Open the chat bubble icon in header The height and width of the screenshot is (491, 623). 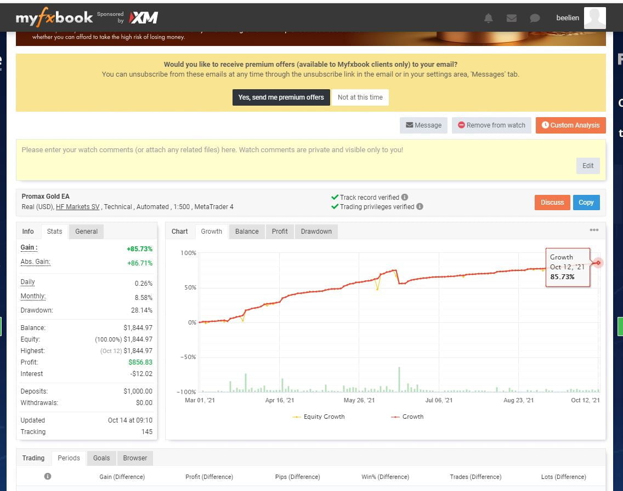click(x=535, y=18)
